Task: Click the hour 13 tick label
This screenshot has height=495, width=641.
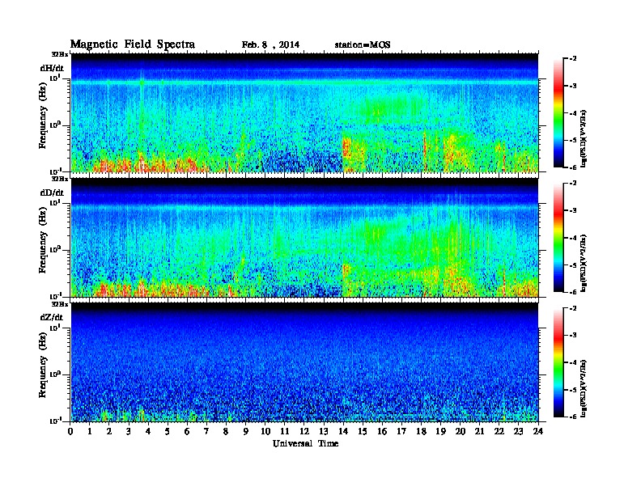Action: (324, 431)
